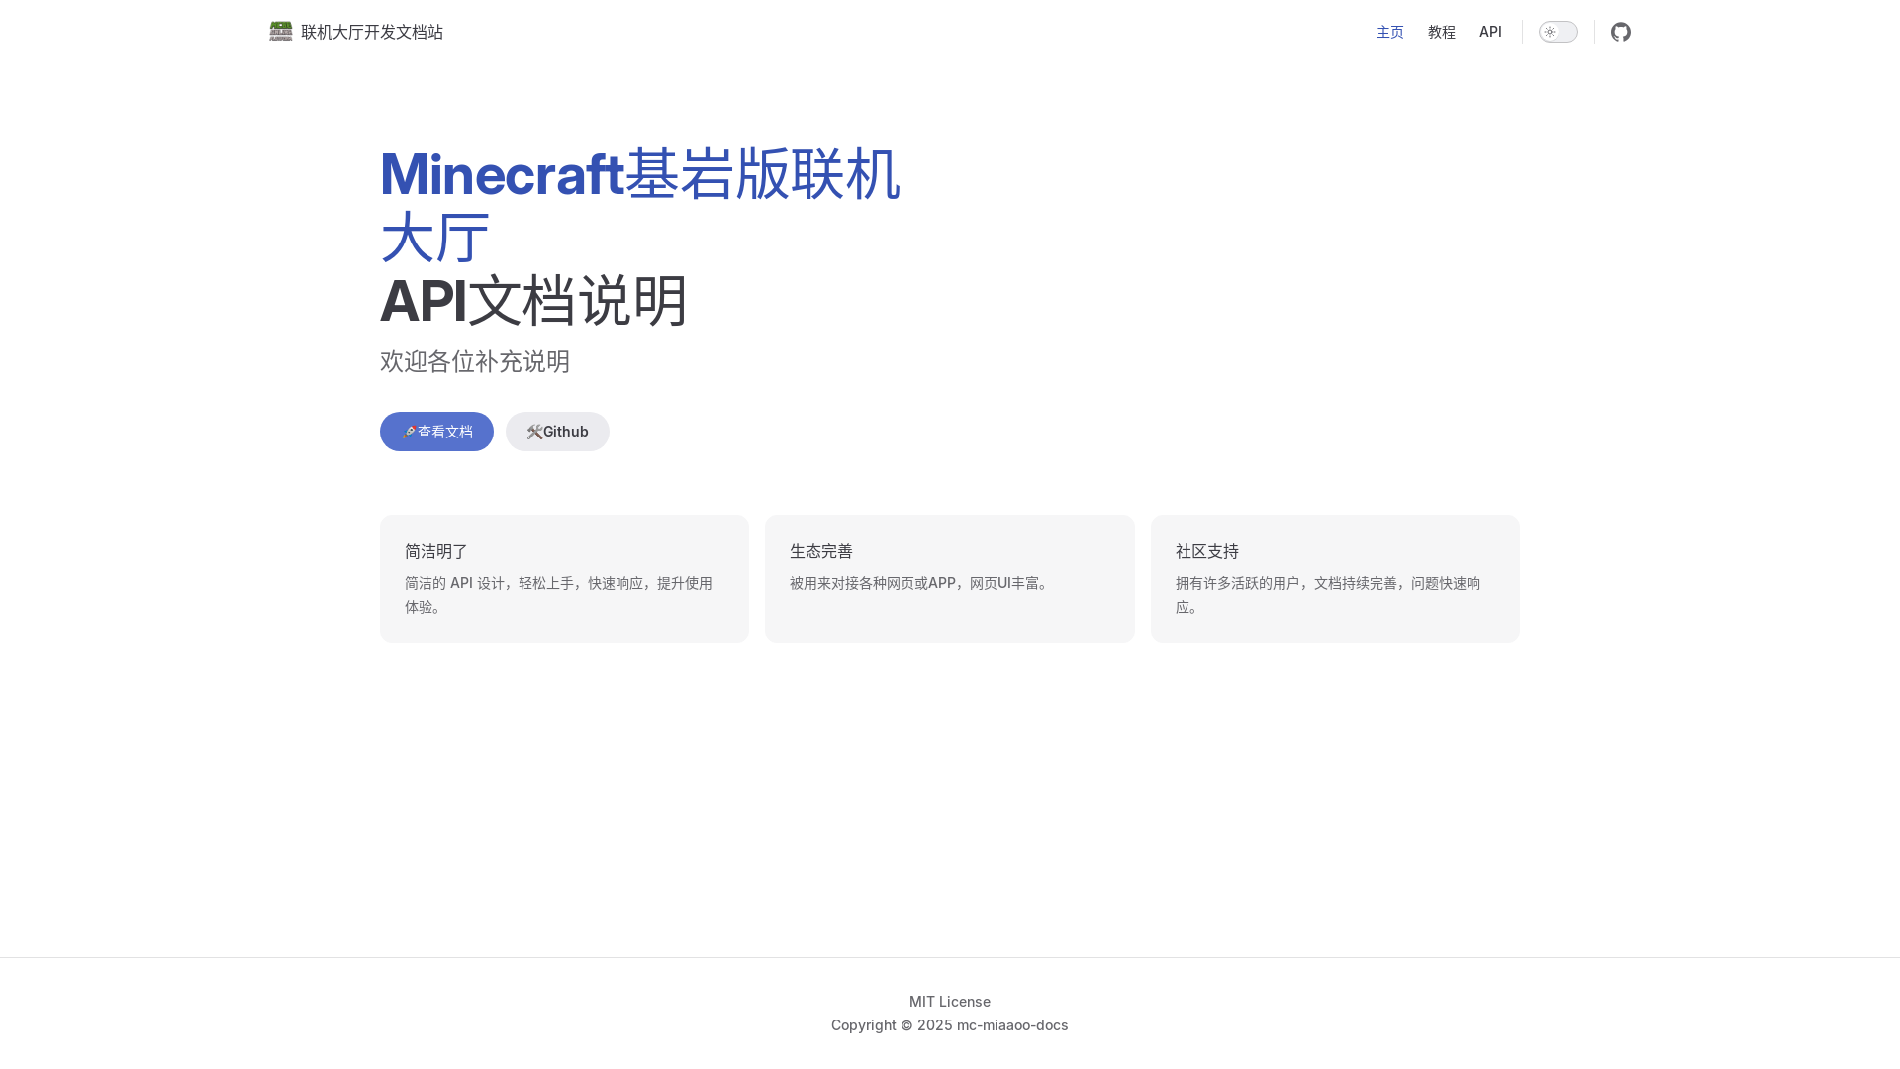Select the 简洁明了 feature card
The image size is (1900, 1069).
564,579
